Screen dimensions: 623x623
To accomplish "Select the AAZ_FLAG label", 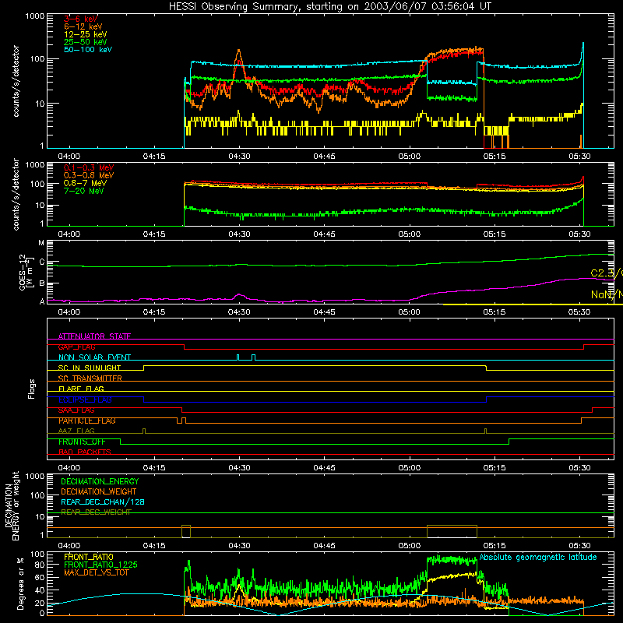I will tap(76, 431).
